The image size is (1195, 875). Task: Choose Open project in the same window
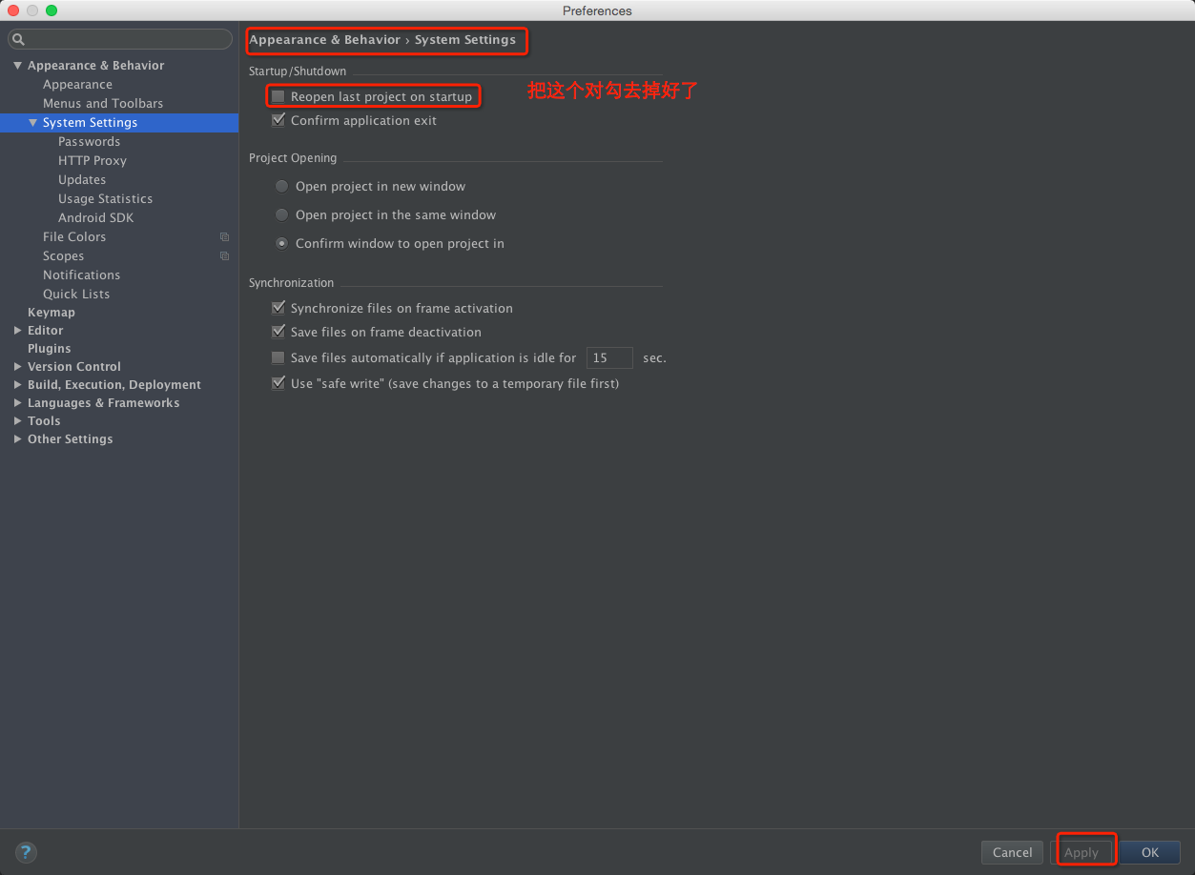[x=281, y=214]
